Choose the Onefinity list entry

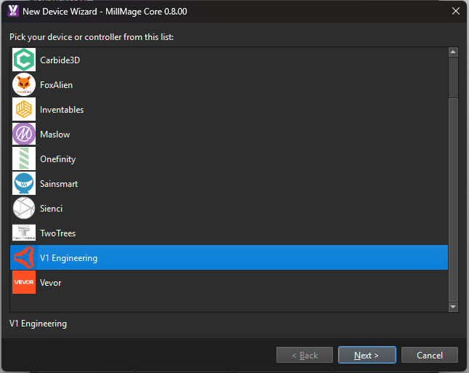pos(57,159)
